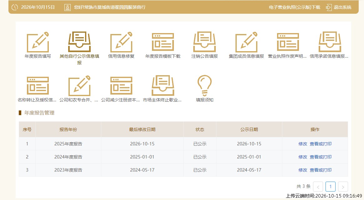The height and width of the screenshot is (200, 364).
Task: Click 修改 for the 2023年度报告 row
Action: pyautogui.click(x=303, y=170)
